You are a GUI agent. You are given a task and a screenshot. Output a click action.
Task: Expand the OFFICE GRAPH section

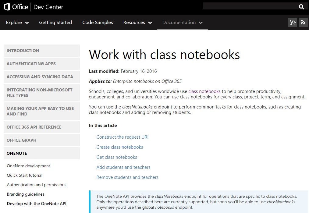point(42,140)
